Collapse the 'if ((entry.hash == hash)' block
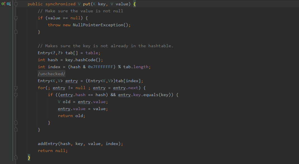 pyautogui.click(x=16, y=95)
